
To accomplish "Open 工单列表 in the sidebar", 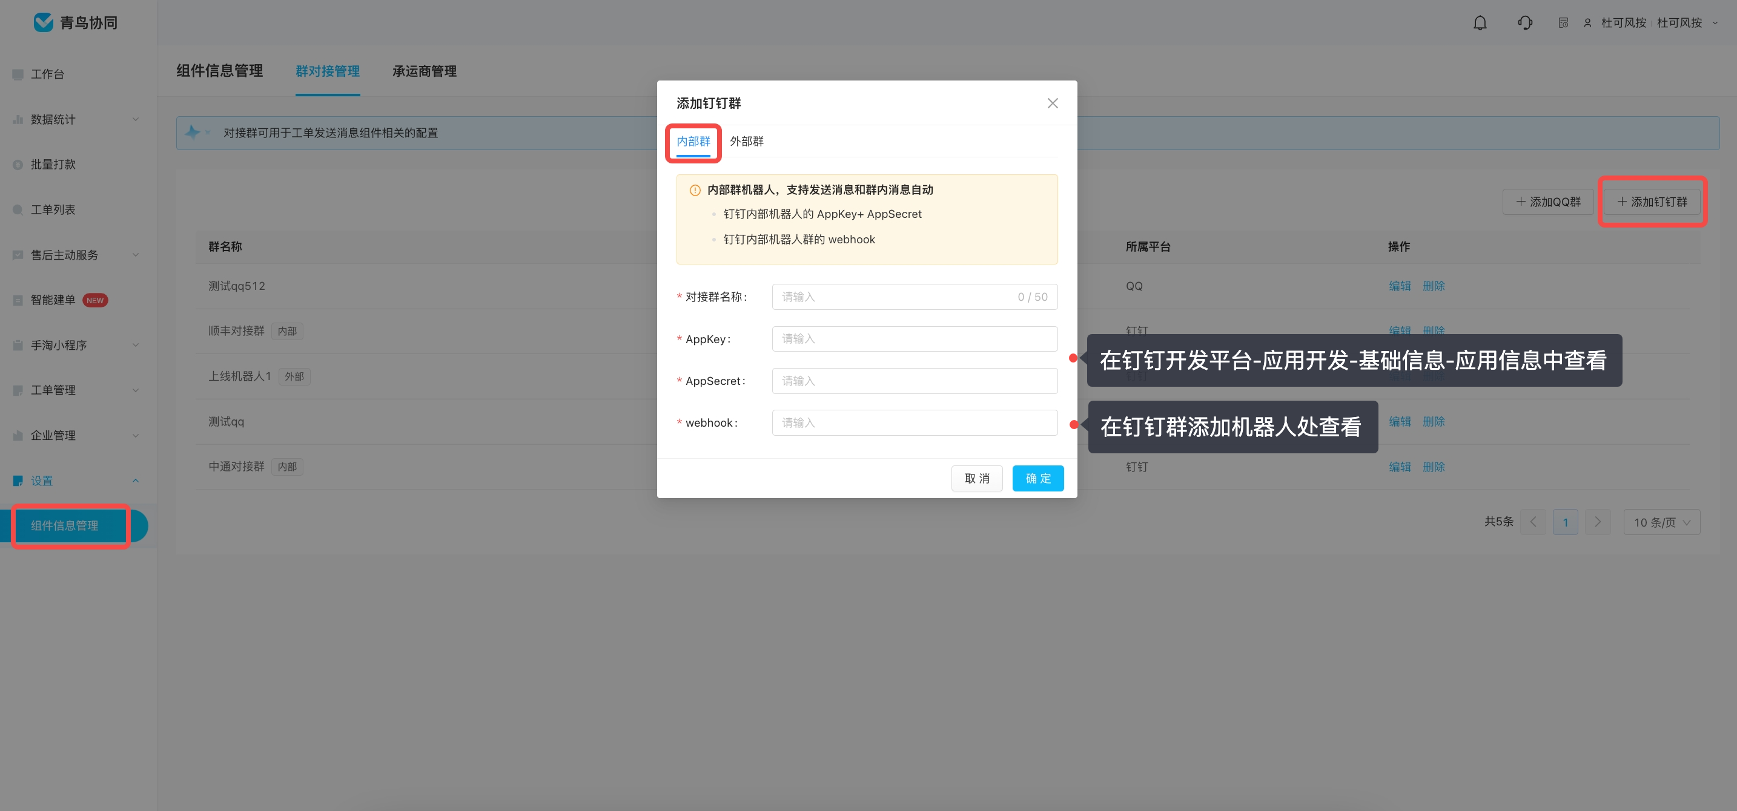I will pos(53,209).
